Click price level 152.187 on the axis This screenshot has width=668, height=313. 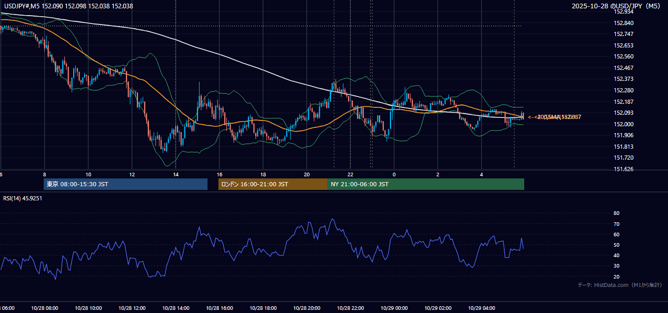click(624, 102)
